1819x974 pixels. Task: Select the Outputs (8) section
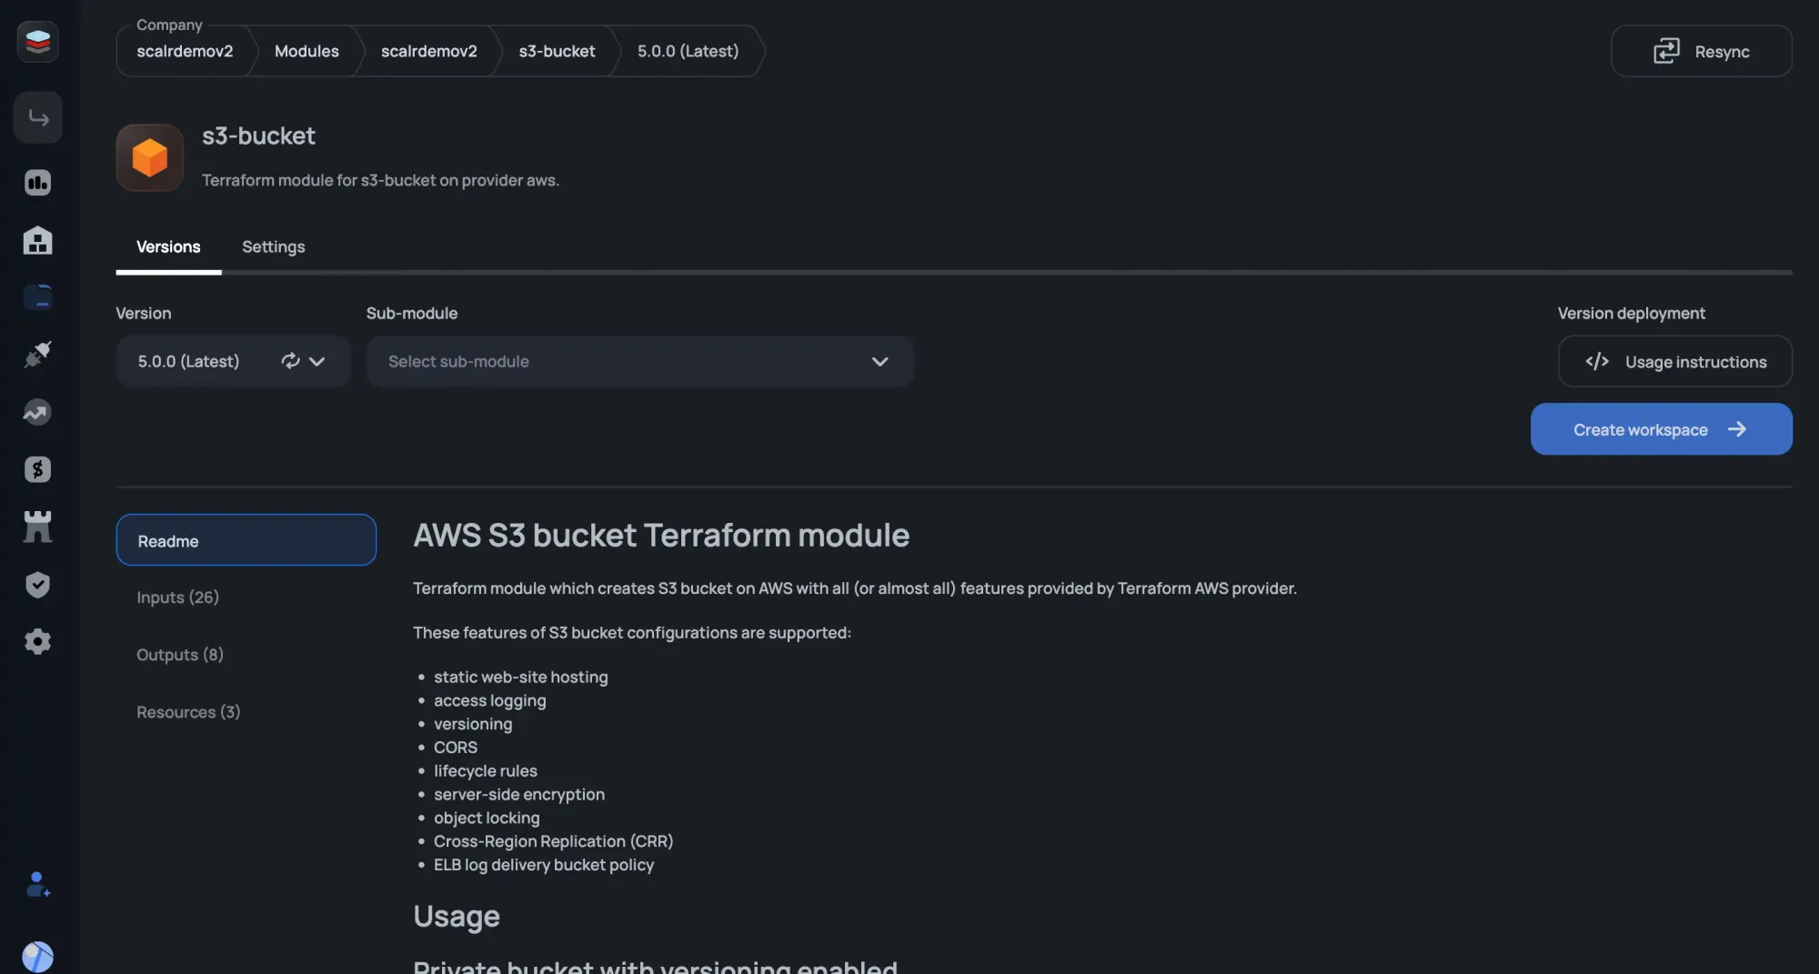(179, 655)
